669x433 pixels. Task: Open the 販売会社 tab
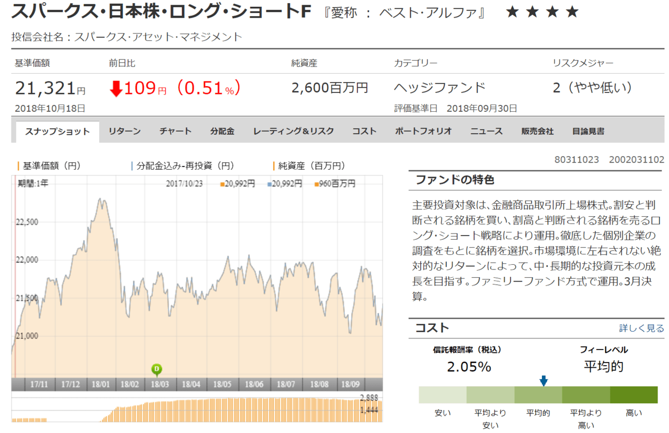[537, 132]
